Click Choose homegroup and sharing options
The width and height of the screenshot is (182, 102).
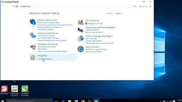[x=52, y=41]
